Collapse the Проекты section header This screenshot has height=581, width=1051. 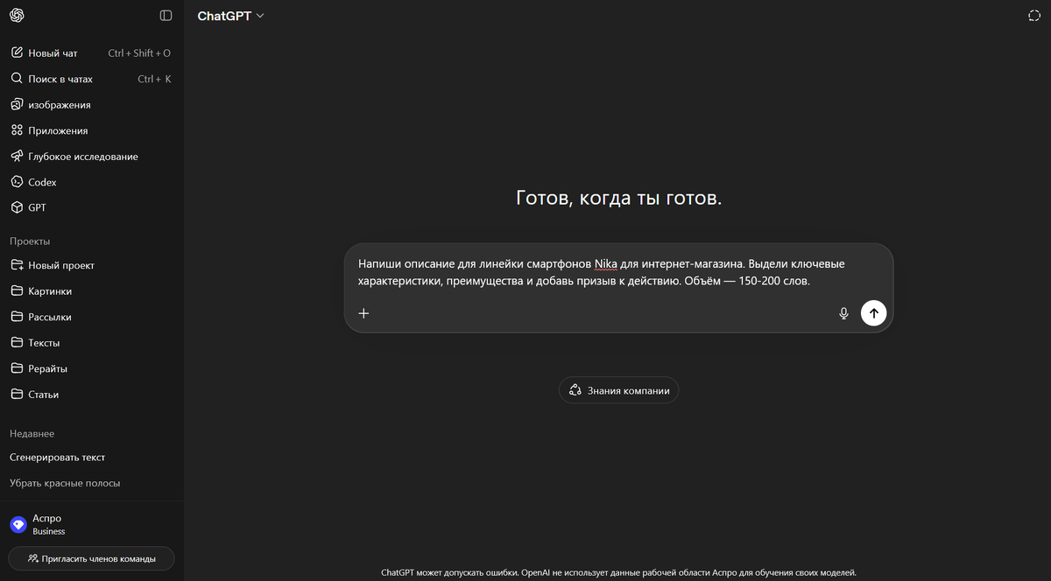30,241
